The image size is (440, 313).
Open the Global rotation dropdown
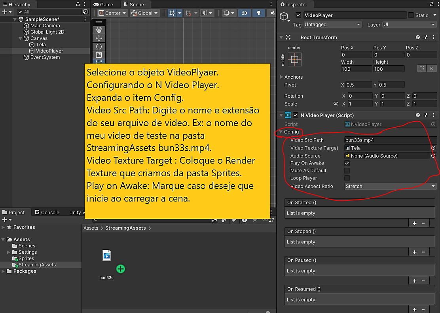144,13
